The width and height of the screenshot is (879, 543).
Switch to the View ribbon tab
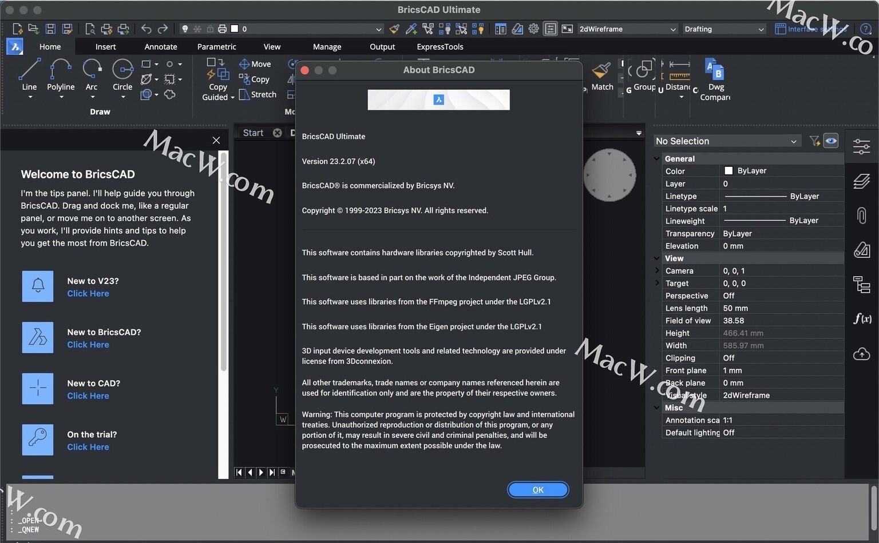(272, 47)
